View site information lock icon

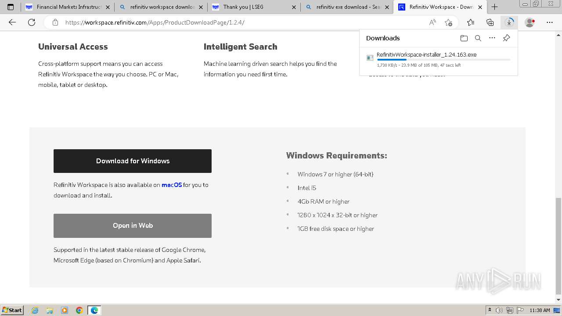tap(55, 22)
